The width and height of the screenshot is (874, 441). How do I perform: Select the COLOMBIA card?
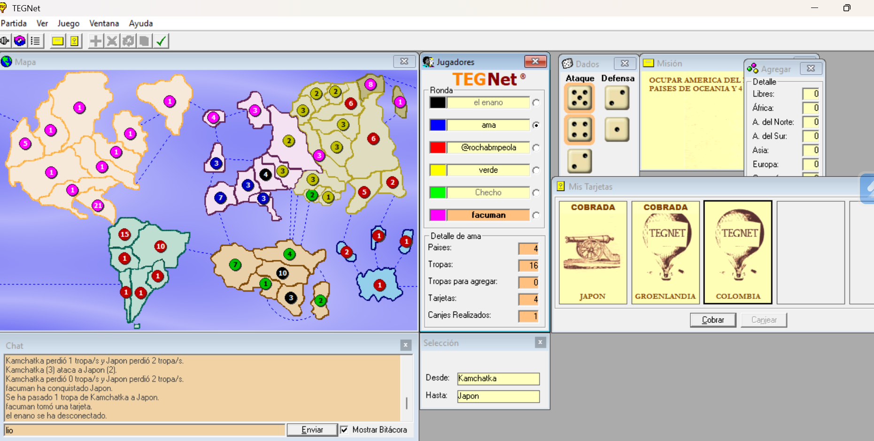click(738, 252)
